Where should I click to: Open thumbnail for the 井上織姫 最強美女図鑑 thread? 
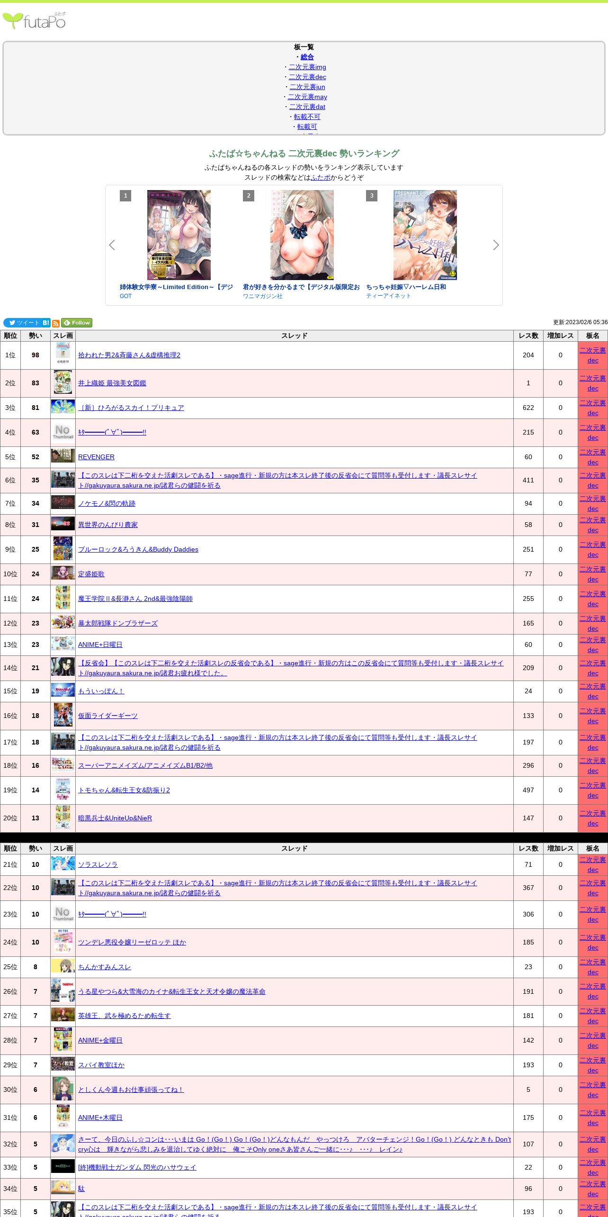tap(63, 382)
